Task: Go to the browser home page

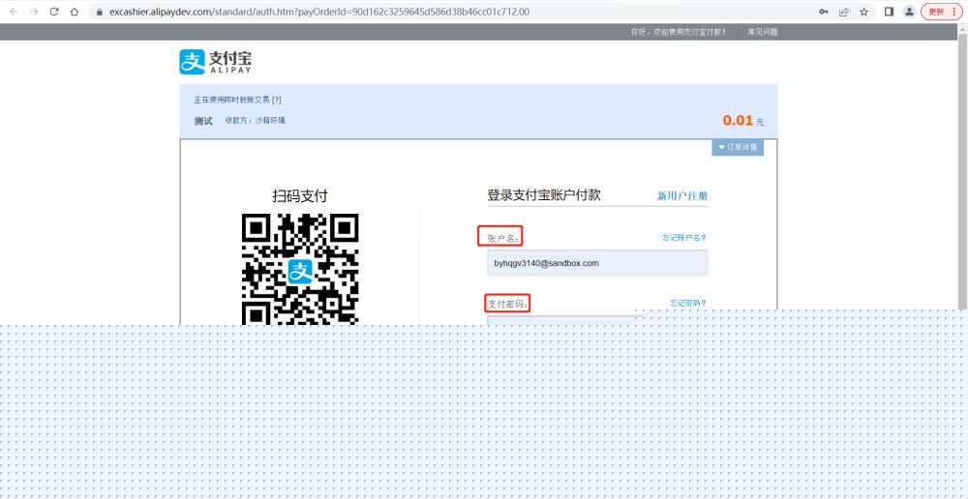Action: [74, 12]
